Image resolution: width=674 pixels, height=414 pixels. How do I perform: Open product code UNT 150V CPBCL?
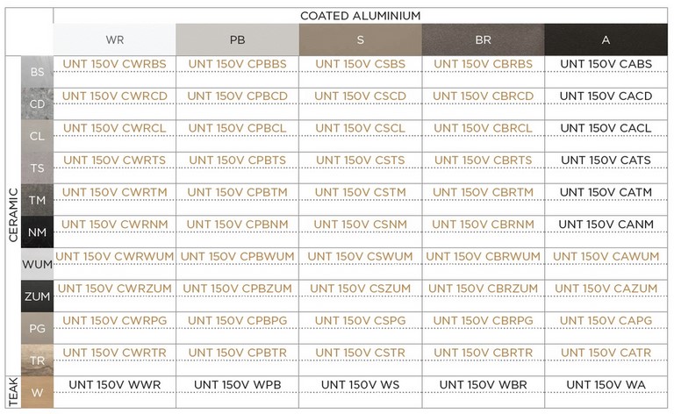click(237, 128)
